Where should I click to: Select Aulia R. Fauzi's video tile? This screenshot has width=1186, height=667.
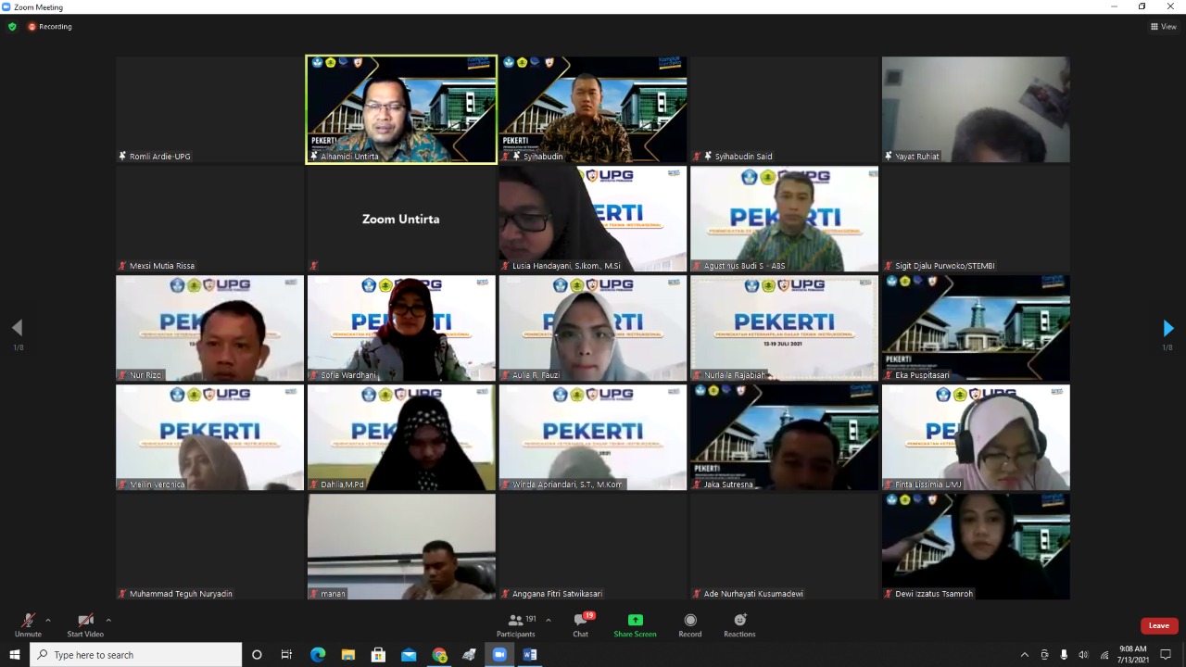593,328
